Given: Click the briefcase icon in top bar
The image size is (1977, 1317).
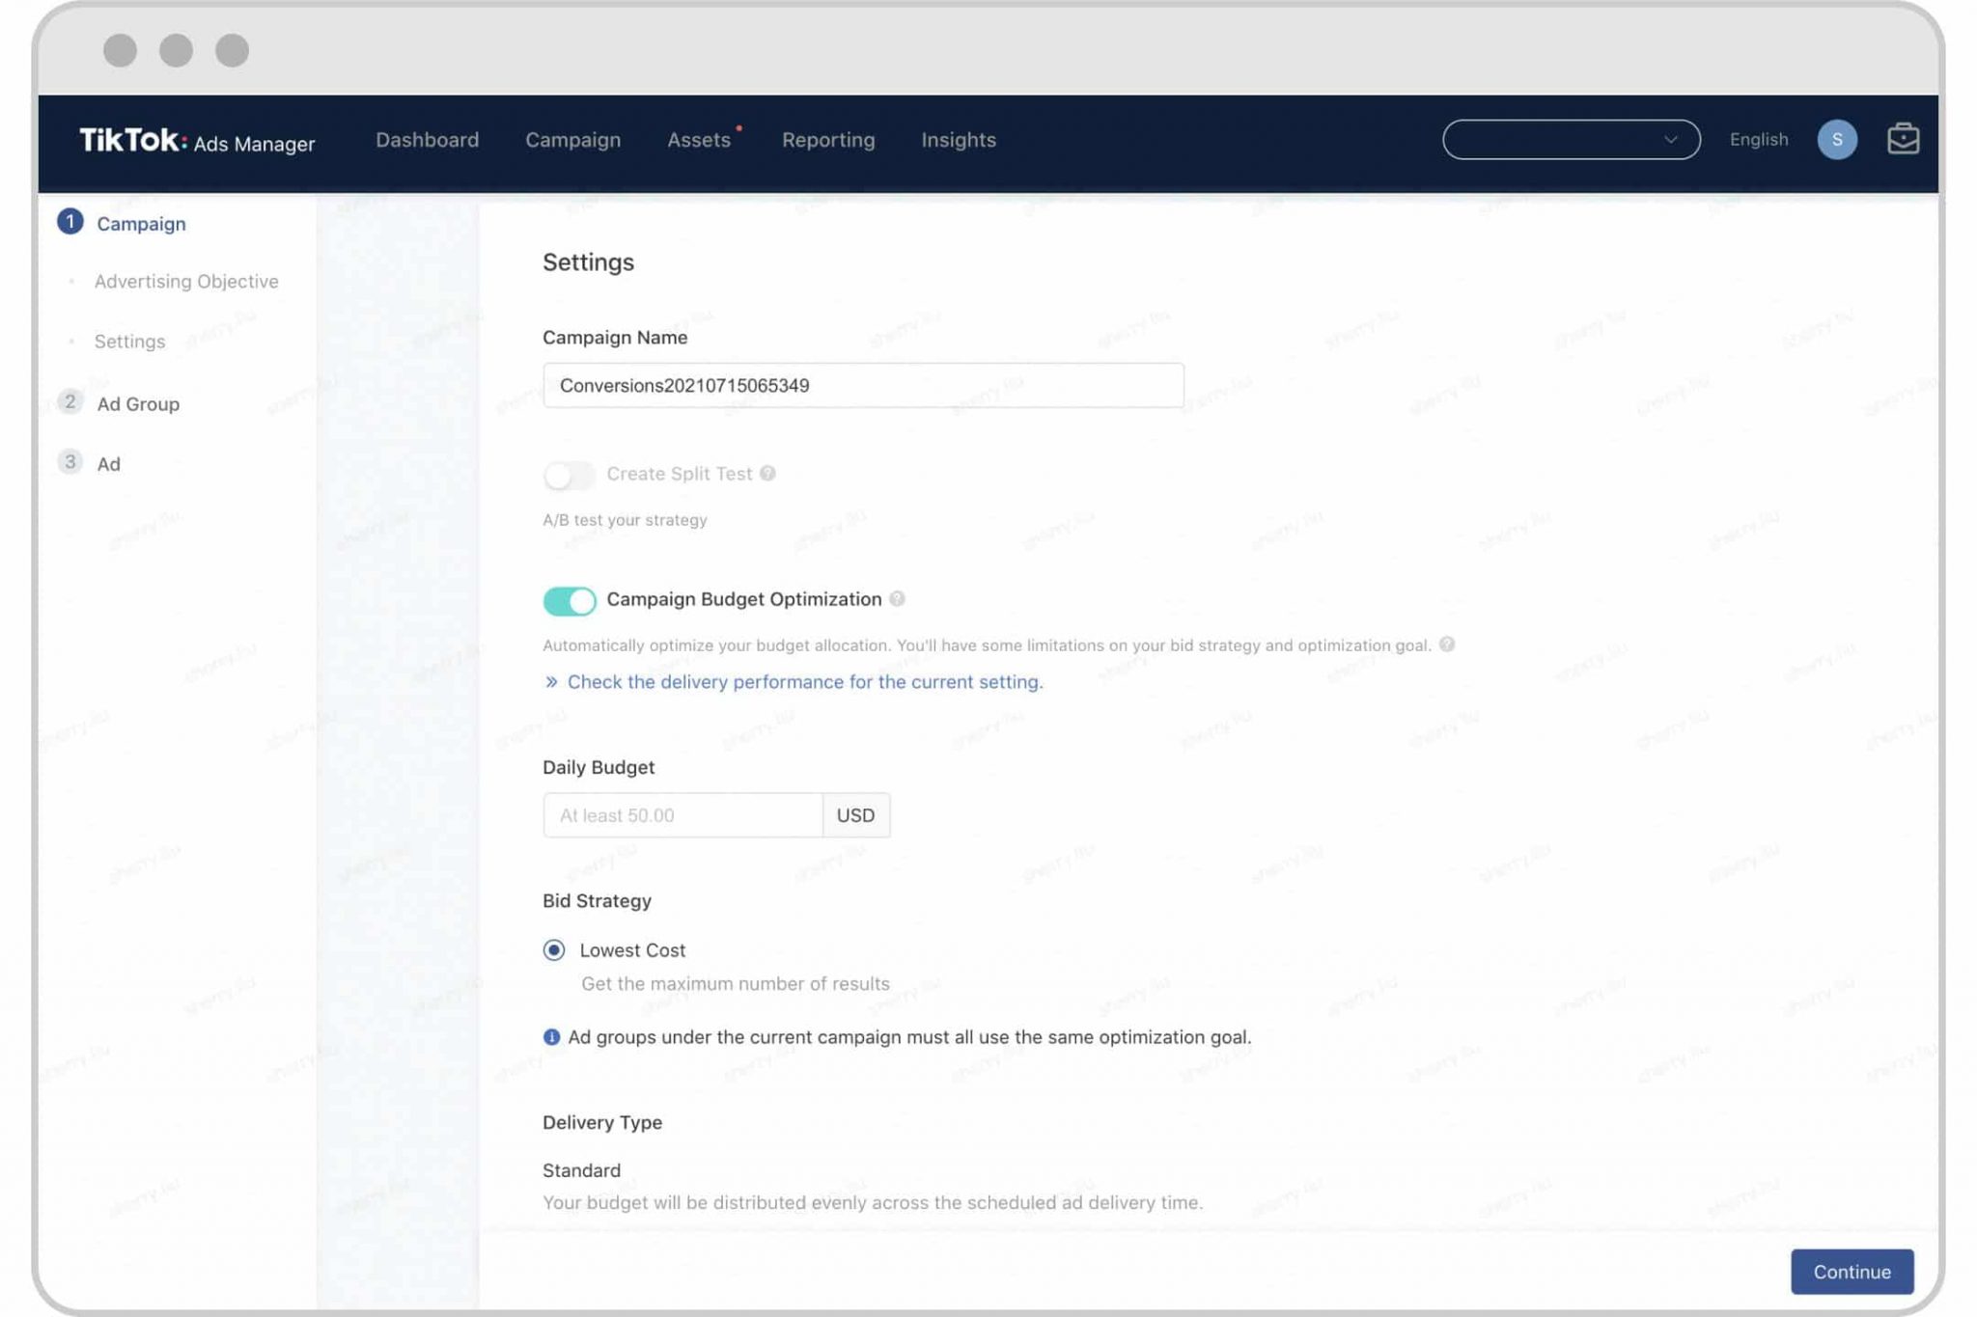Looking at the screenshot, I should coord(1902,139).
